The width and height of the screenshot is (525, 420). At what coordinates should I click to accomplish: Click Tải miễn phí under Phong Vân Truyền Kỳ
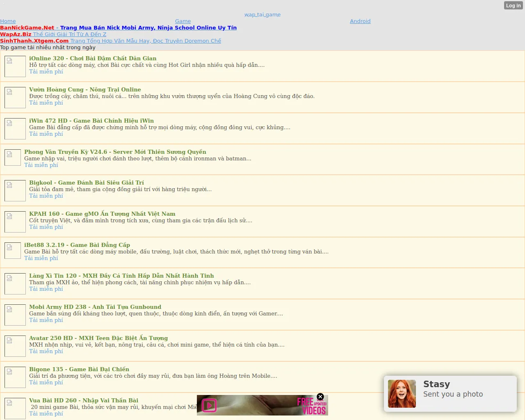click(x=41, y=165)
